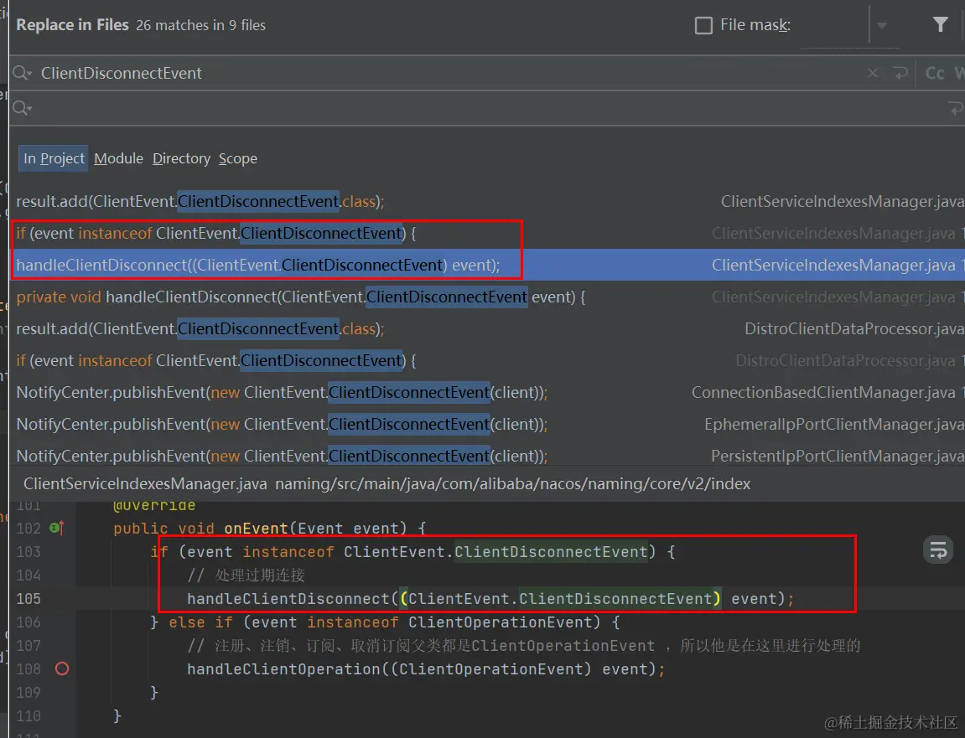
Task: Click the highlighted ClientDisconnectEvent on line 103
Action: (x=551, y=552)
